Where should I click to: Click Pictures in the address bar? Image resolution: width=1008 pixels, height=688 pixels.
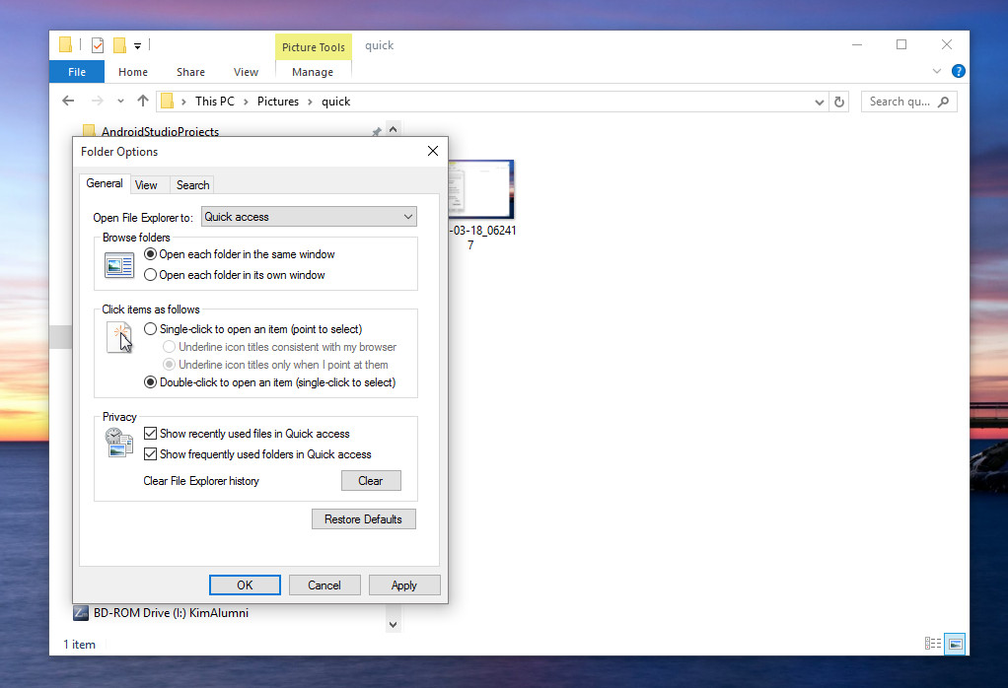(278, 102)
